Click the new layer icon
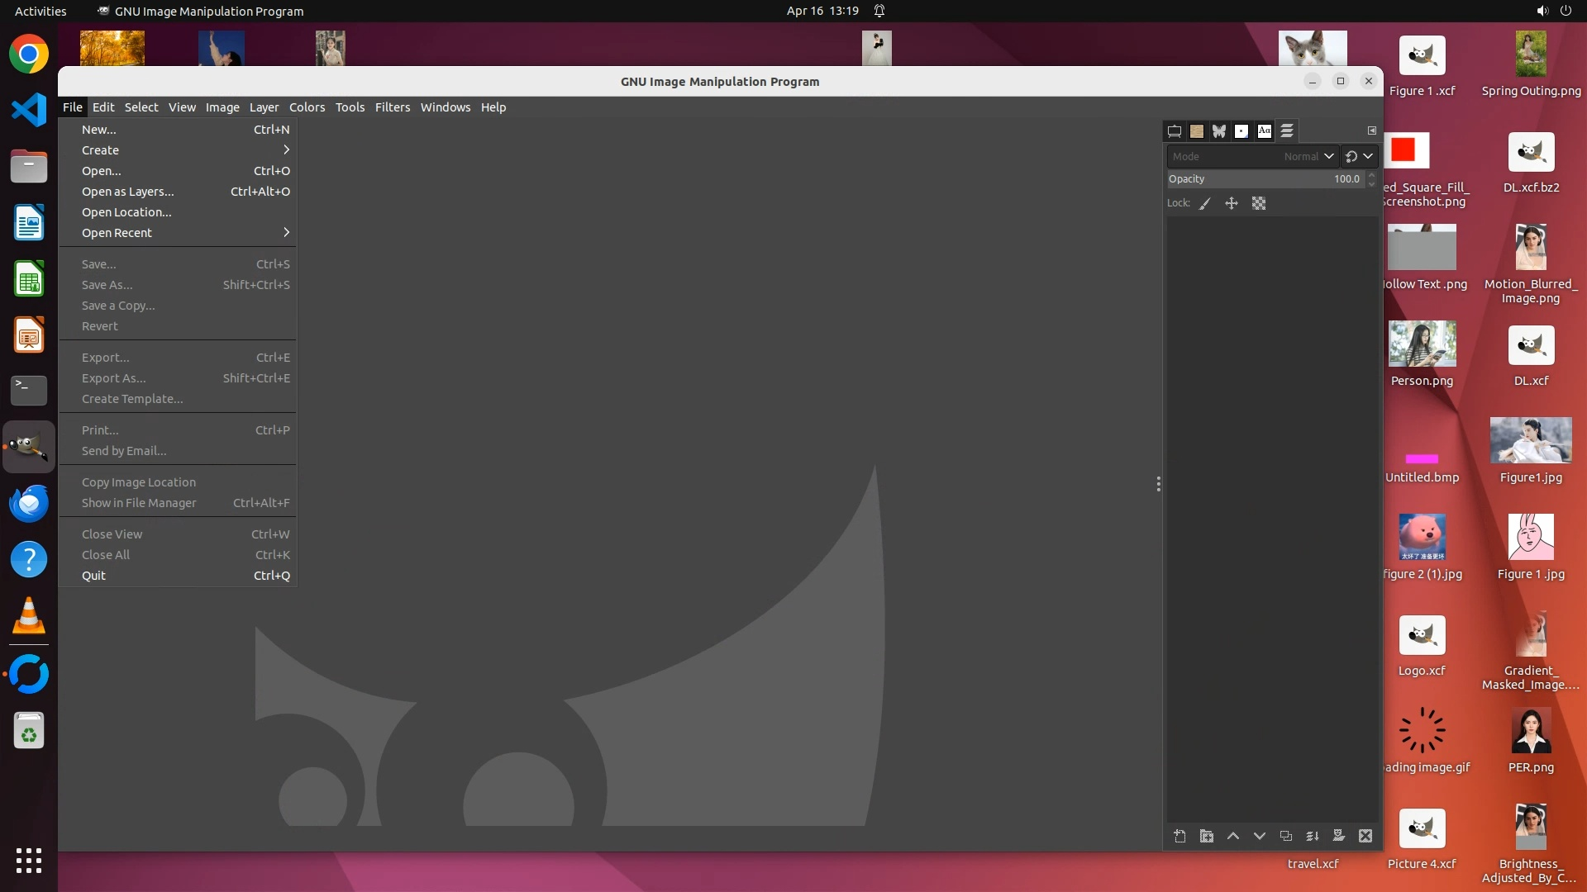 click(x=1180, y=837)
